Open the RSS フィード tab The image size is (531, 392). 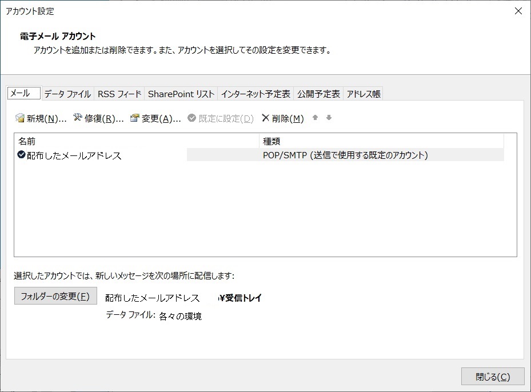tap(119, 94)
